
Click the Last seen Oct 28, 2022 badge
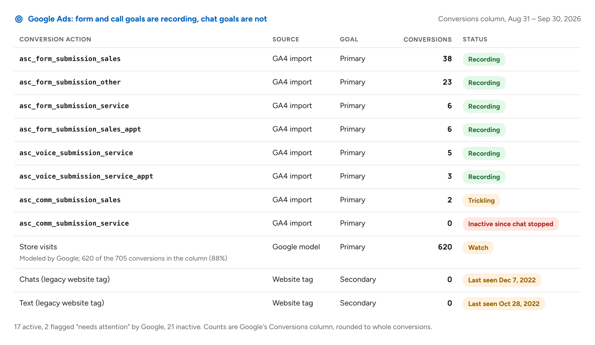coord(504,304)
